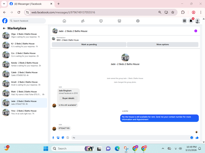205x153 pixels.
Task: Open Ccs's 2 Beds 2 Baths House chat
Action: (x=24, y=55)
